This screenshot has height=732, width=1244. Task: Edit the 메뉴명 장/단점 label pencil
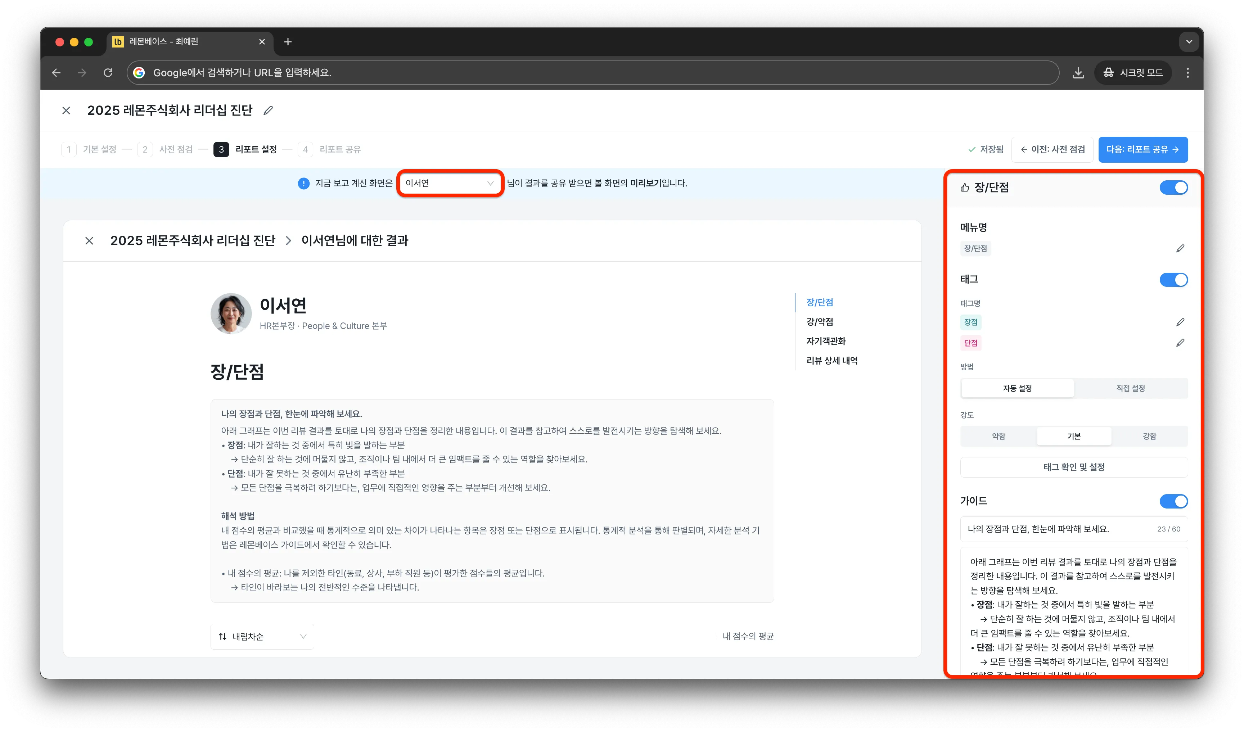point(1180,249)
